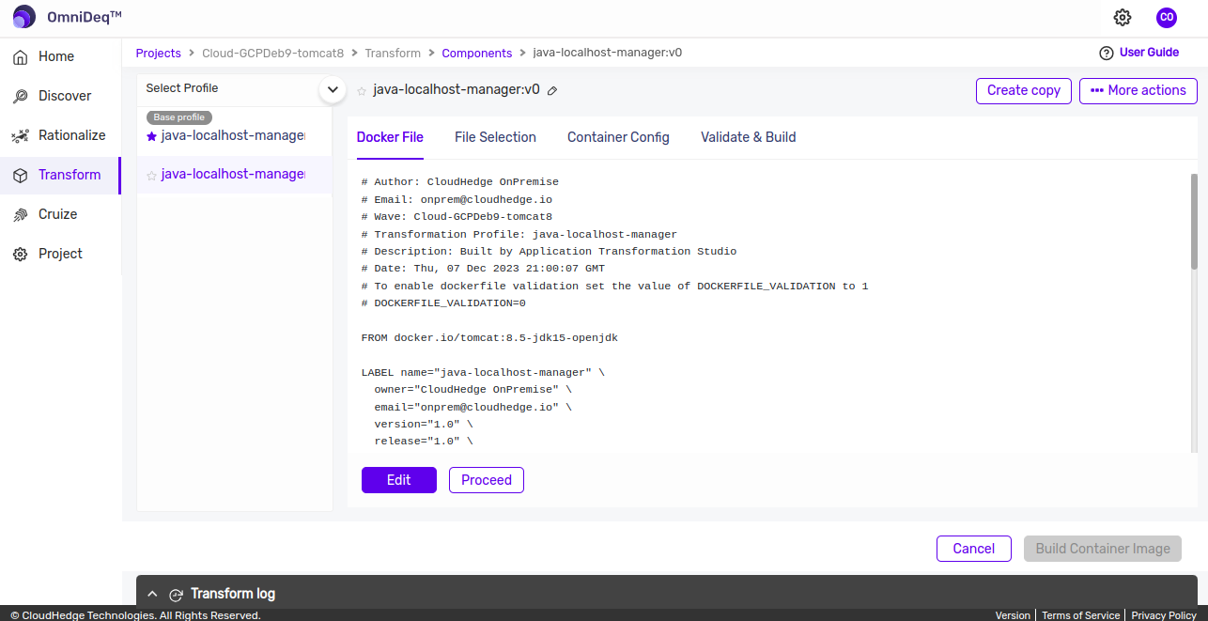Open settings gear icon in header
The height and width of the screenshot is (621, 1208).
coord(1123,17)
